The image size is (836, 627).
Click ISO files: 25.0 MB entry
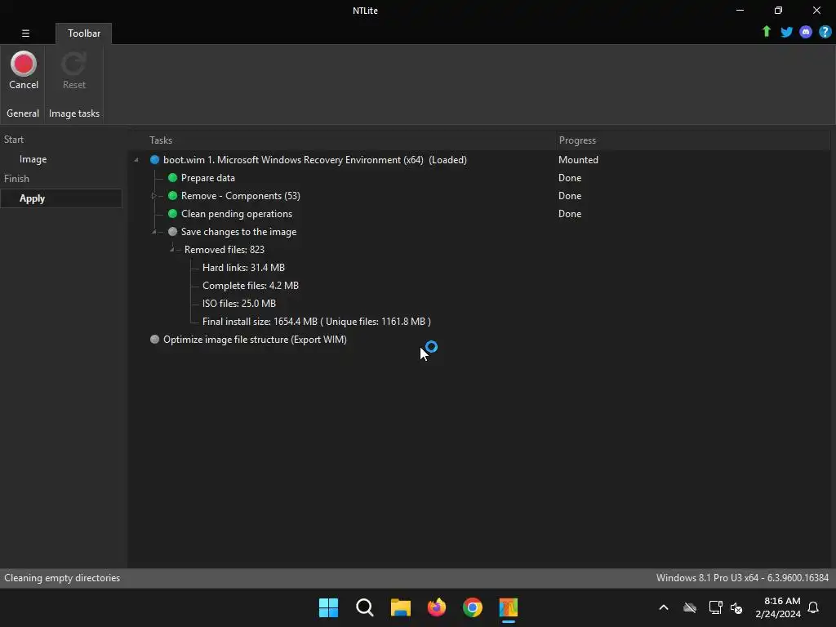[x=239, y=304]
